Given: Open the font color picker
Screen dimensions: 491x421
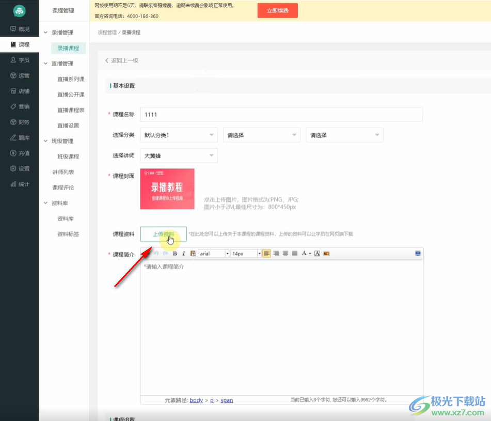Looking at the screenshot, I should pyautogui.click(x=306, y=254).
